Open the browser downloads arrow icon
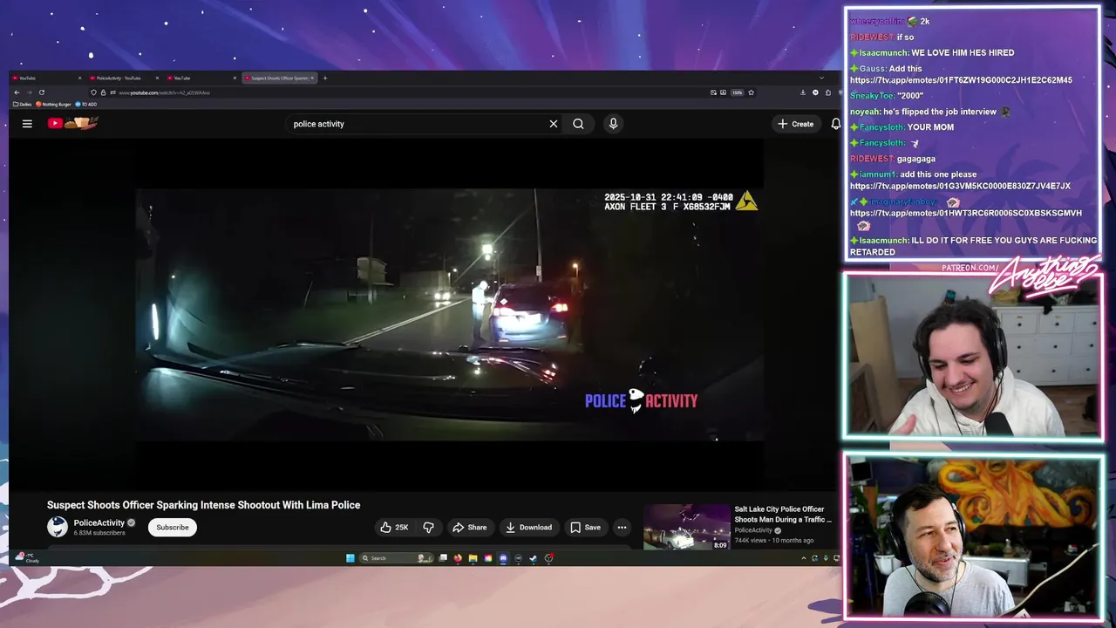1116x628 pixels. [803, 92]
